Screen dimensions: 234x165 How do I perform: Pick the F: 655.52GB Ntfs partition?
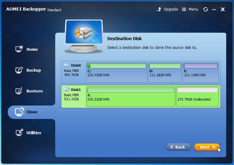point(131,97)
